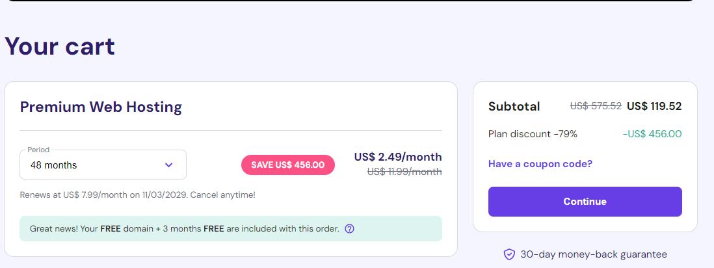The height and width of the screenshot is (268, 714).
Task: Expand the Period chevron arrow
Action: pyautogui.click(x=168, y=165)
